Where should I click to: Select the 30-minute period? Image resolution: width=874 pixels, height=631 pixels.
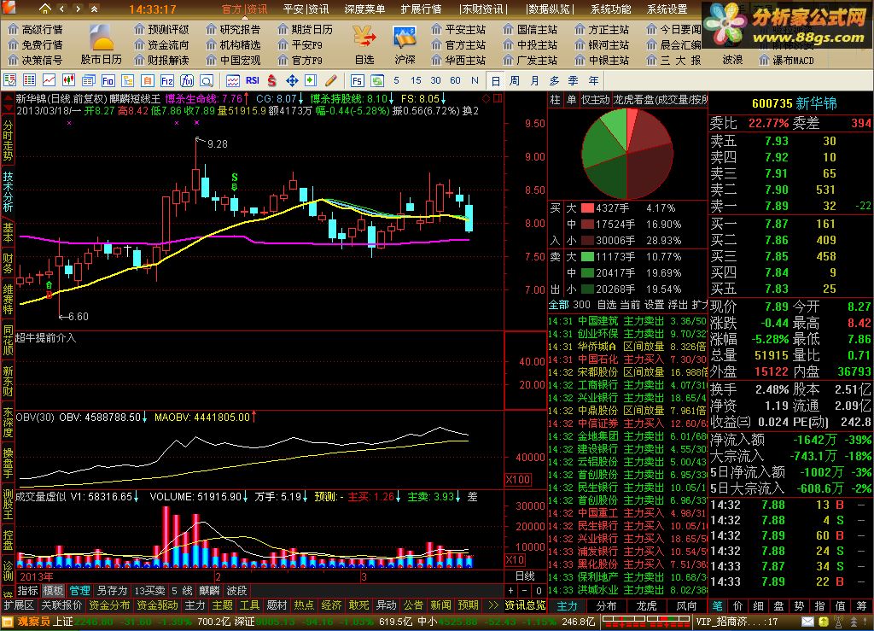coord(436,80)
